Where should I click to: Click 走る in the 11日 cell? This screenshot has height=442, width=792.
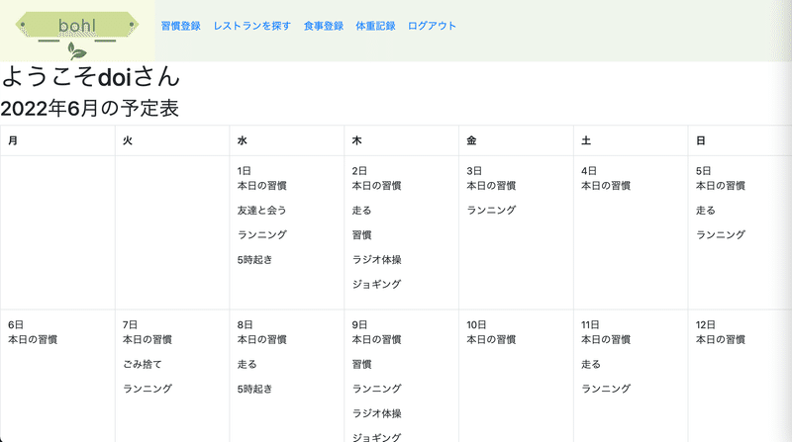pyautogui.click(x=590, y=364)
